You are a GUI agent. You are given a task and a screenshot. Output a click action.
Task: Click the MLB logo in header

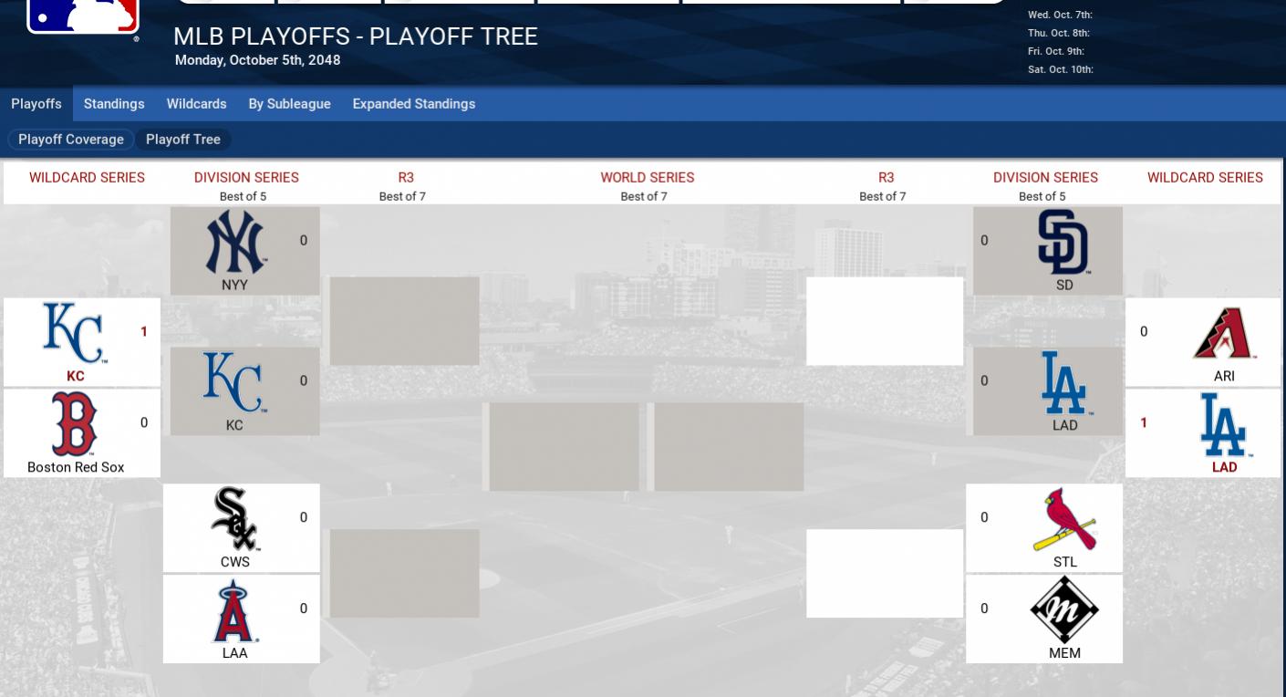click(83, 16)
